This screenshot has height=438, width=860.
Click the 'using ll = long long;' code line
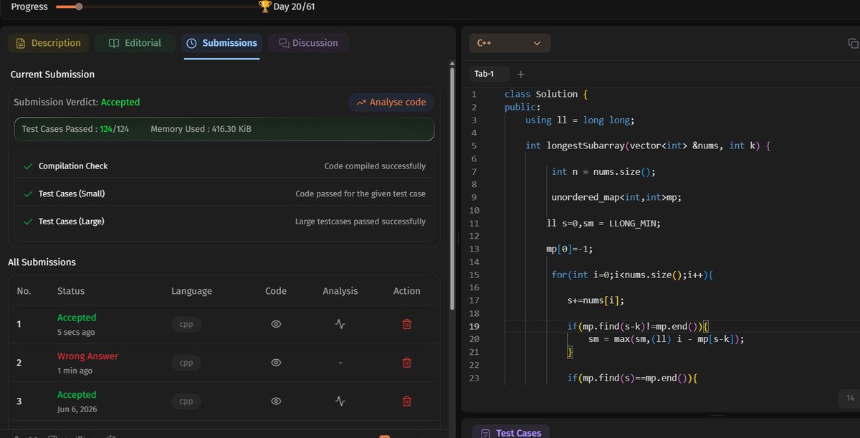[580, 120]
